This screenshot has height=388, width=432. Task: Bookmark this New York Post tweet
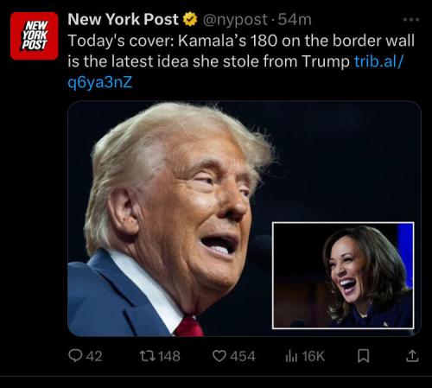click(x=364, y=356)
